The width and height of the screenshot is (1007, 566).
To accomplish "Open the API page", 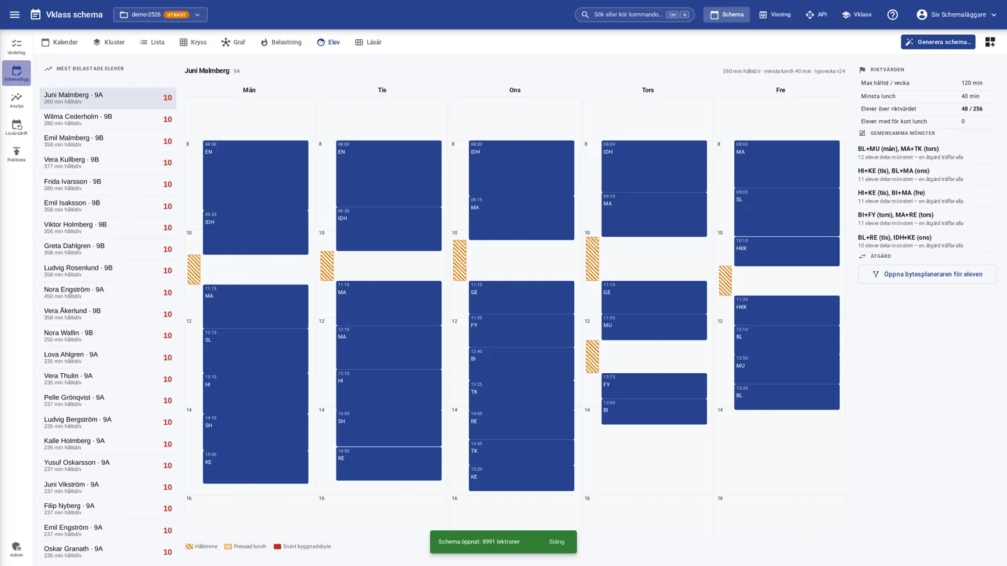I will click(815, 15).
